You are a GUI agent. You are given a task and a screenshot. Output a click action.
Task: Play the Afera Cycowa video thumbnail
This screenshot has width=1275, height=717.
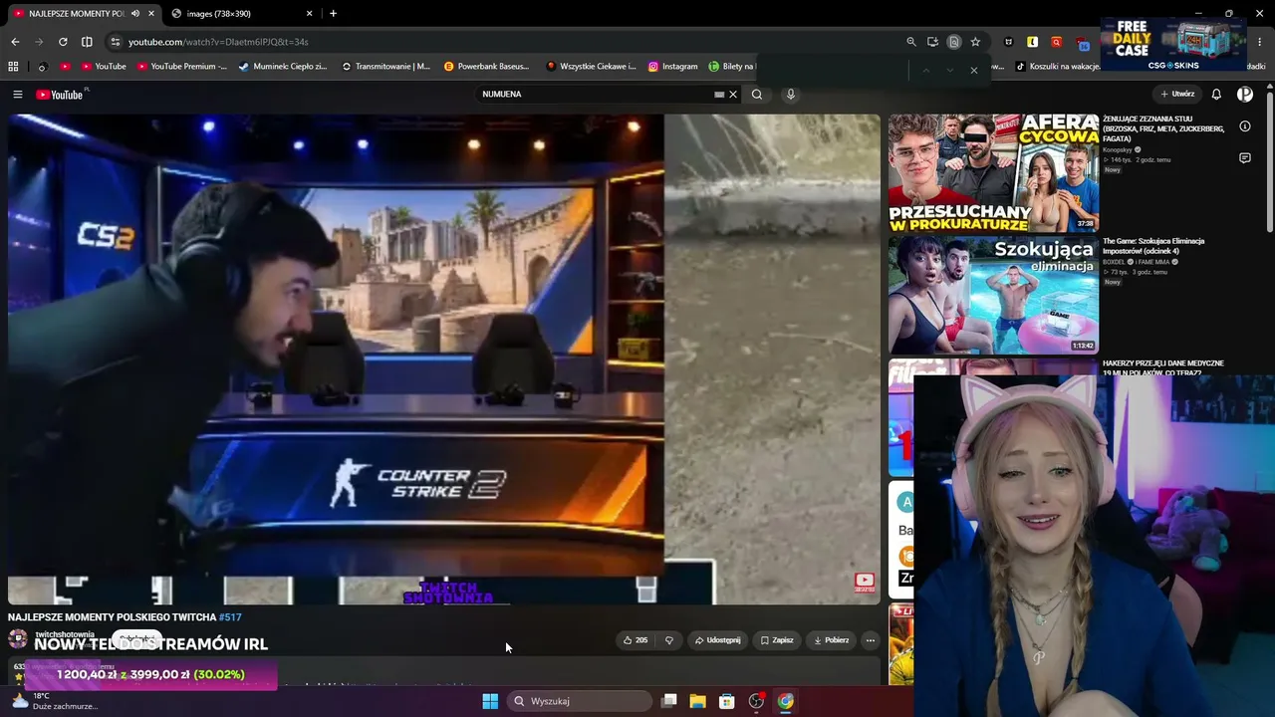coord(993,173)
